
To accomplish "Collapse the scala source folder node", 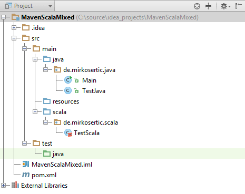I will (35, 112).
